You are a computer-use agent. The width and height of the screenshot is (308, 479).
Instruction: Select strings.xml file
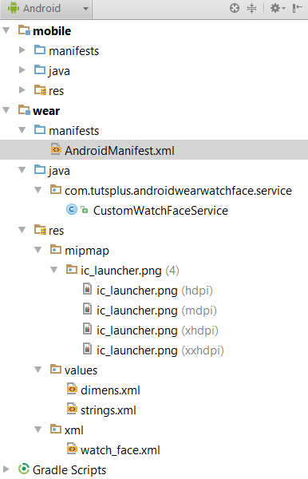(x=109, y=410)
